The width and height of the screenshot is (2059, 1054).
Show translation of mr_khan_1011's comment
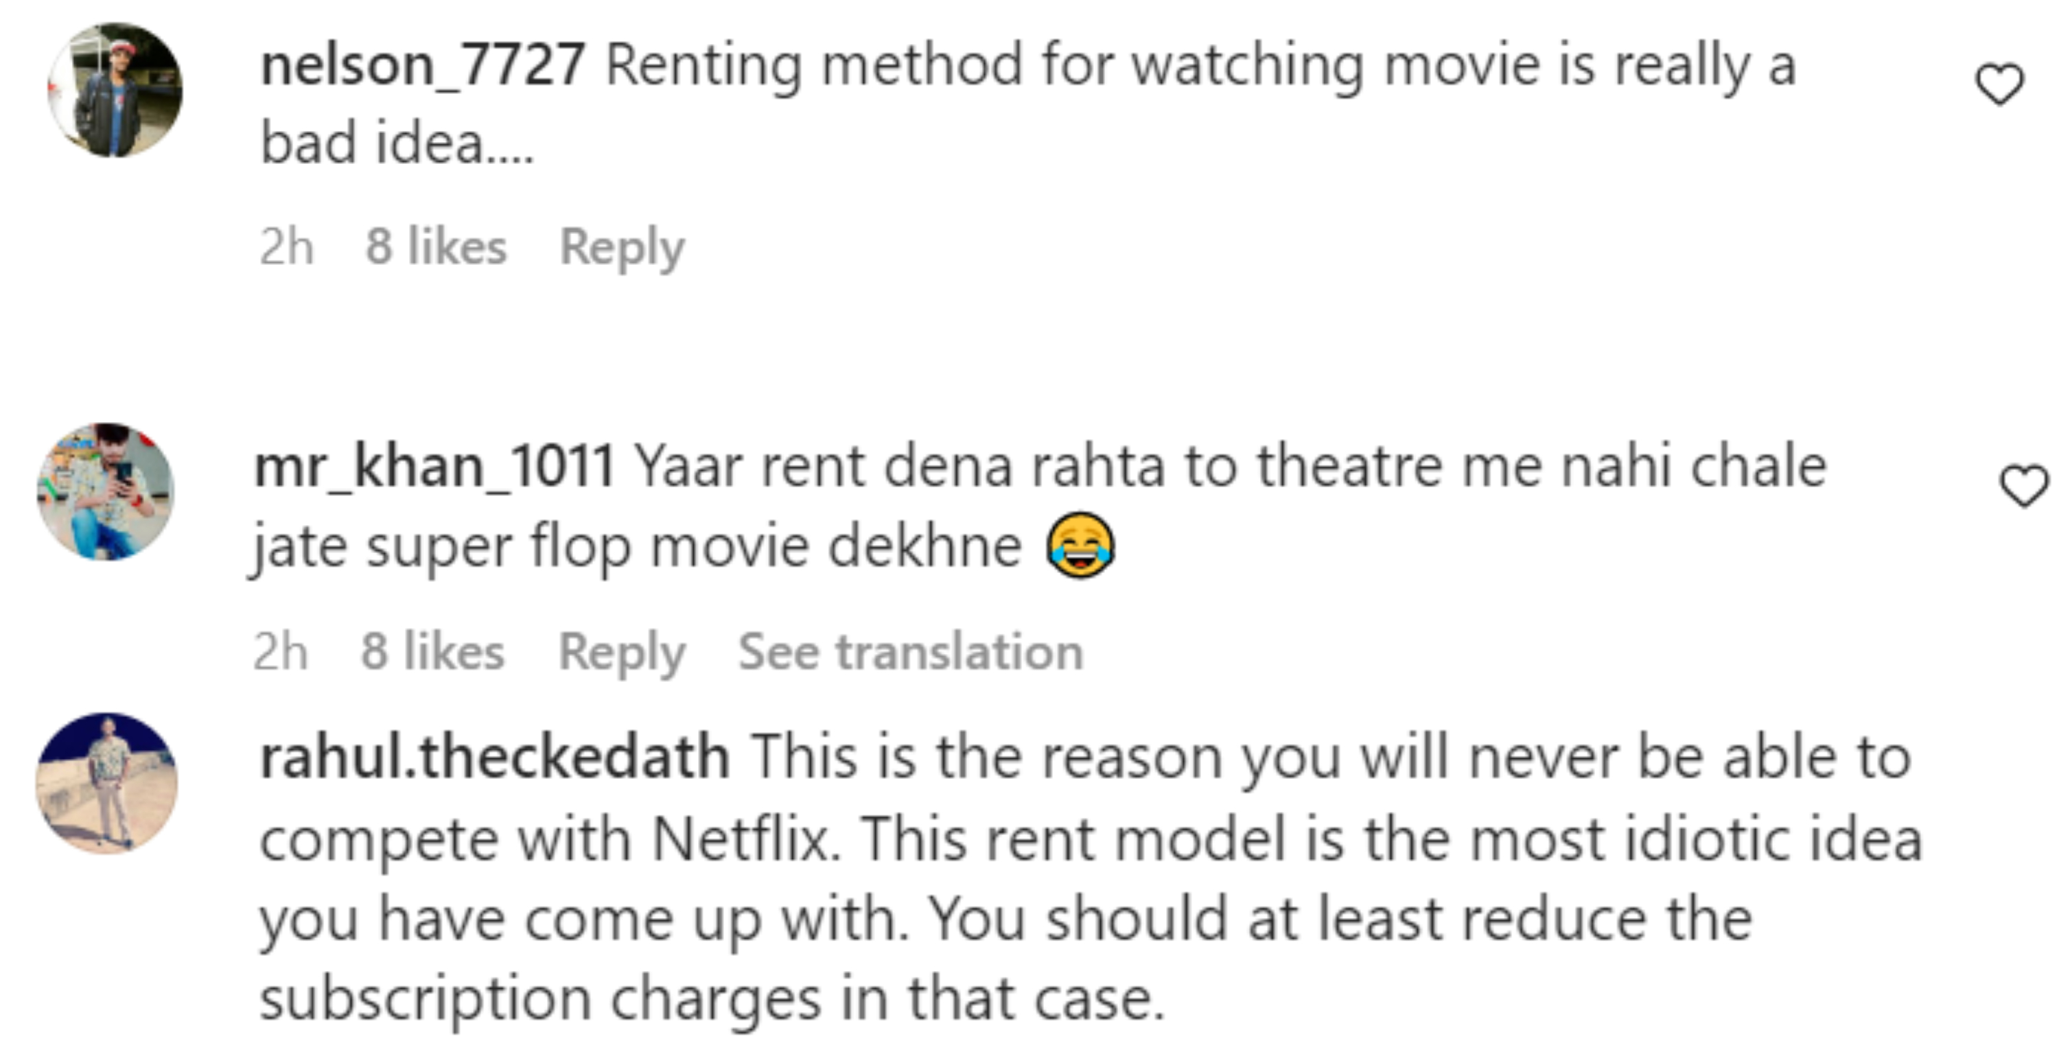tap(910, 652)
